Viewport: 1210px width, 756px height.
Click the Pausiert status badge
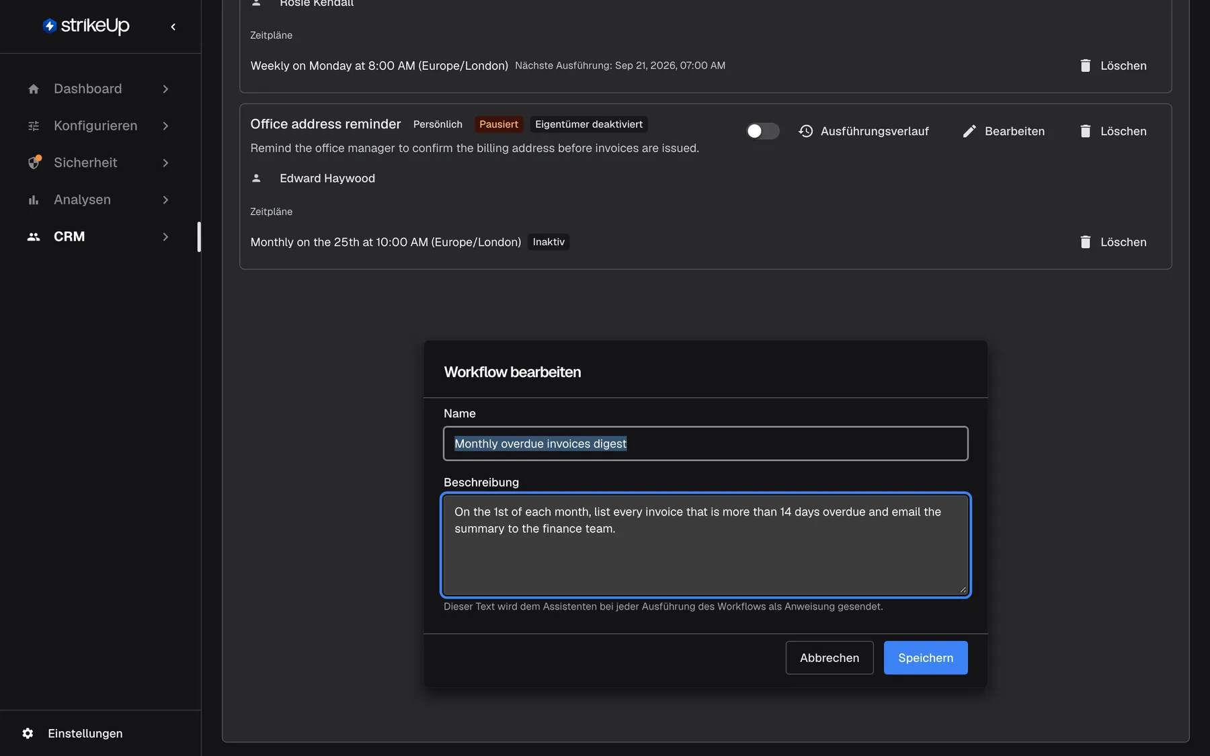coord(499,124)
